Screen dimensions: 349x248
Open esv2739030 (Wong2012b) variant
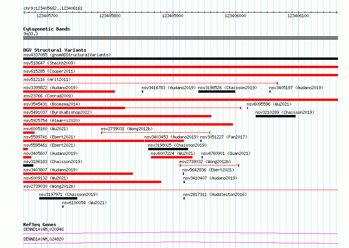[x=180, y=190]
